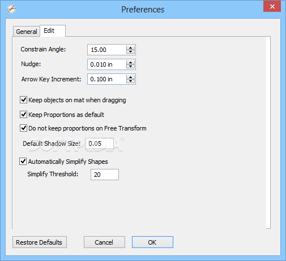286x261 pixels.
Task: Click the Nudge label
Action: (x=31, y=64)
